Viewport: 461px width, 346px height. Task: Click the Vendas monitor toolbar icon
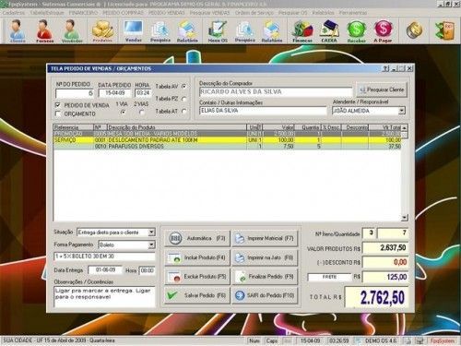(134, 30)
